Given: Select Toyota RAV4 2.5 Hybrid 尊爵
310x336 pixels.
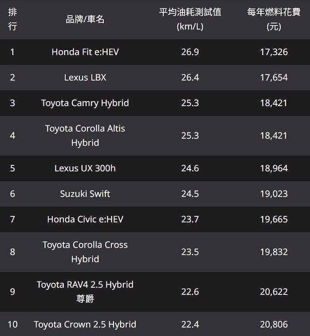Looking at the screenshot, I should [85, 292].
